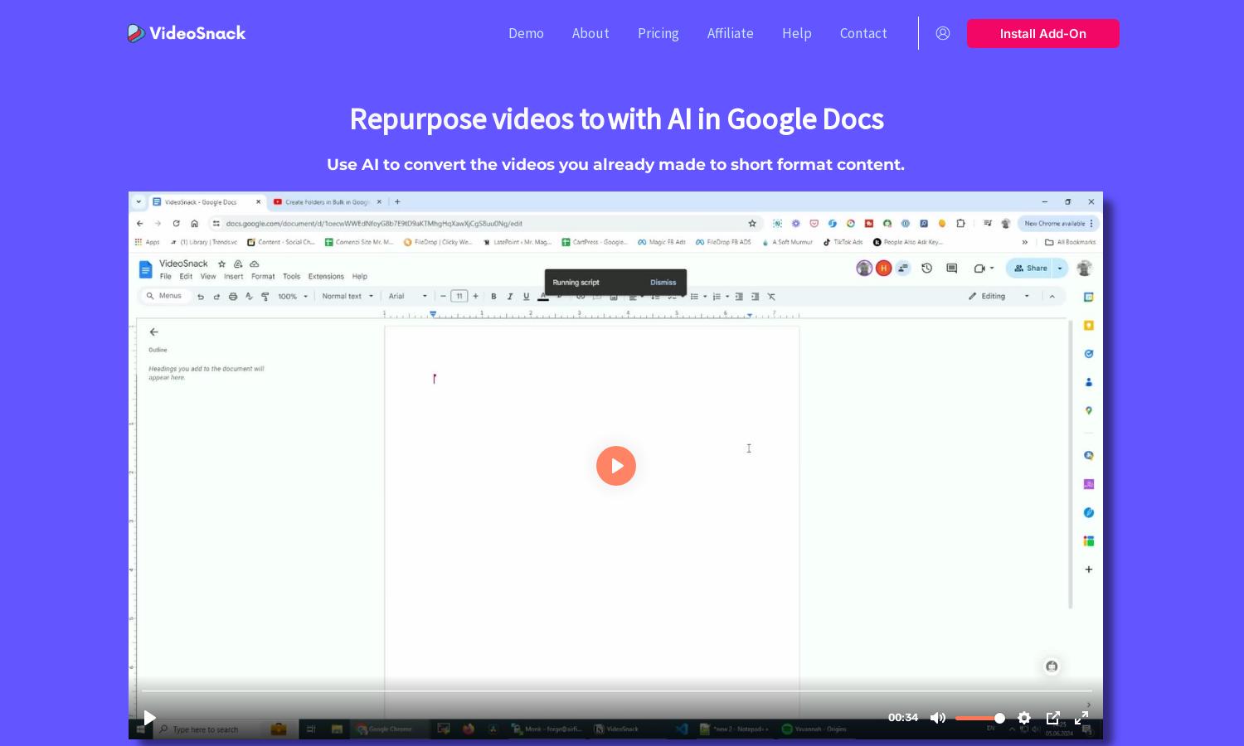Play video with the orange center button
1244x746 pixels.
pos(616,466)
